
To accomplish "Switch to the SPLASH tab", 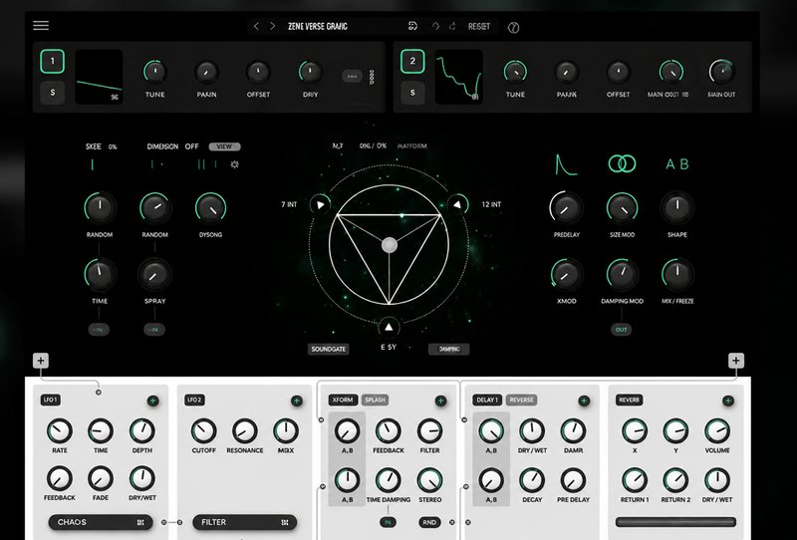I will click(x=376, y=400).
